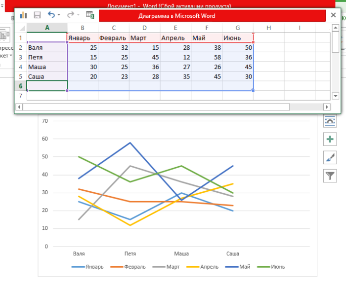Image resolution: width=346 pixels, height=285 pixels.
Task: Click chart axis label Маша
Action: (181, 254)
